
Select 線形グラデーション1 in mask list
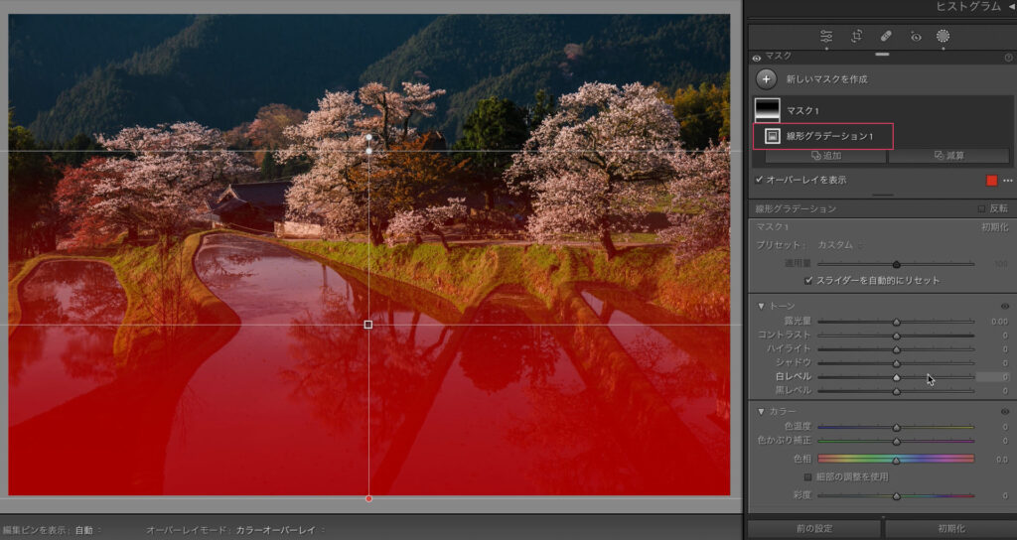pos(822,136)
